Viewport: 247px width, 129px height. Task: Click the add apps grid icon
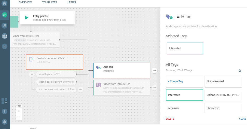point(5,101)
